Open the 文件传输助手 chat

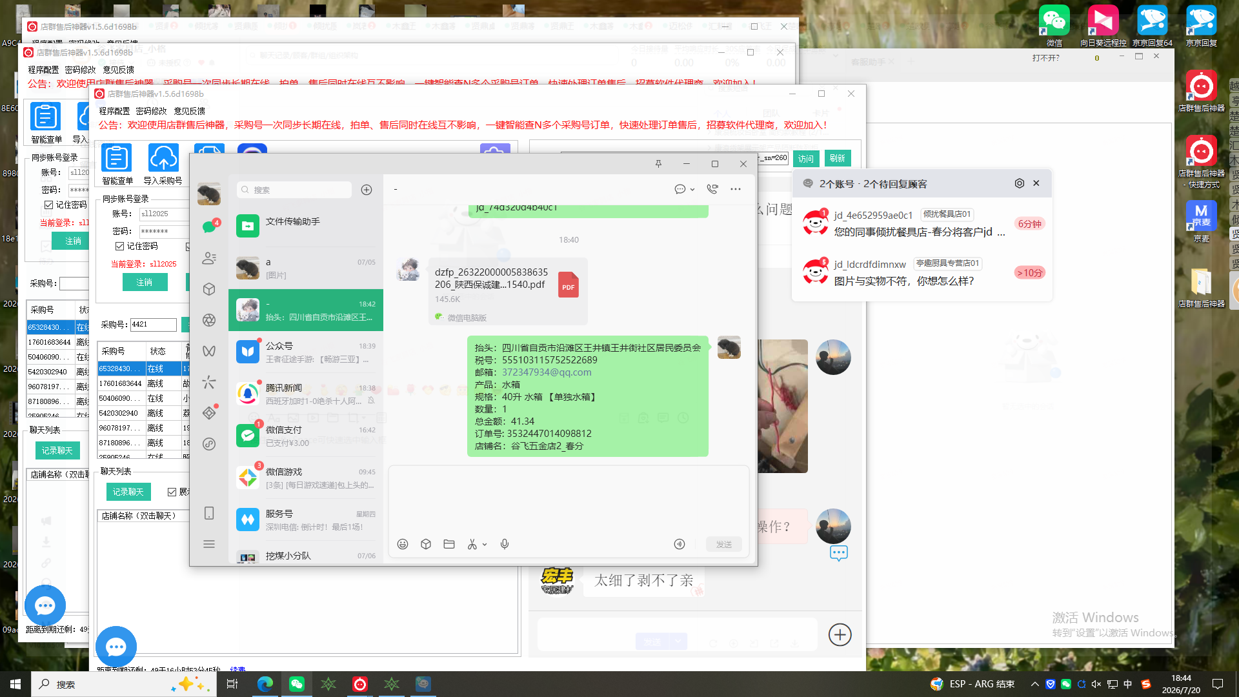pyautogui.click(x=306, y=226)
